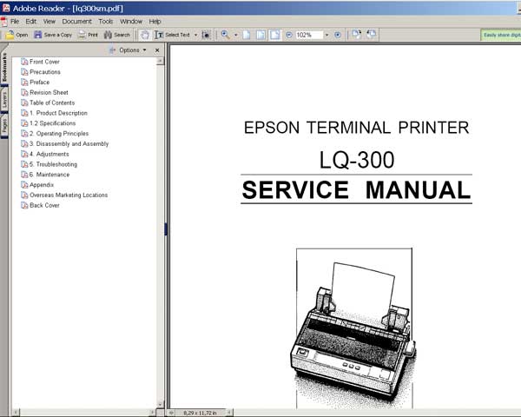Click the LQ-300 printer illustration
This screenshot has width=521, height=417.
[x=353, y=333]
